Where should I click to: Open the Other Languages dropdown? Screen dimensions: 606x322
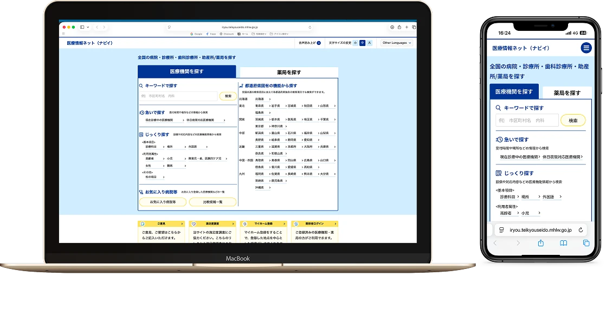pos(397,43)
